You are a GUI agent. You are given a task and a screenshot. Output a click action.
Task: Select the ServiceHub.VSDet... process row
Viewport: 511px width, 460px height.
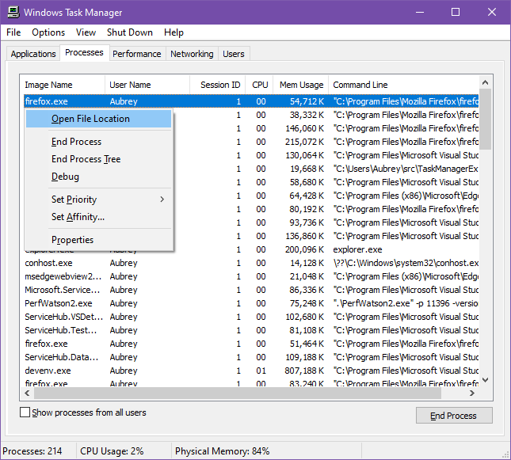(x=251, y=317)
